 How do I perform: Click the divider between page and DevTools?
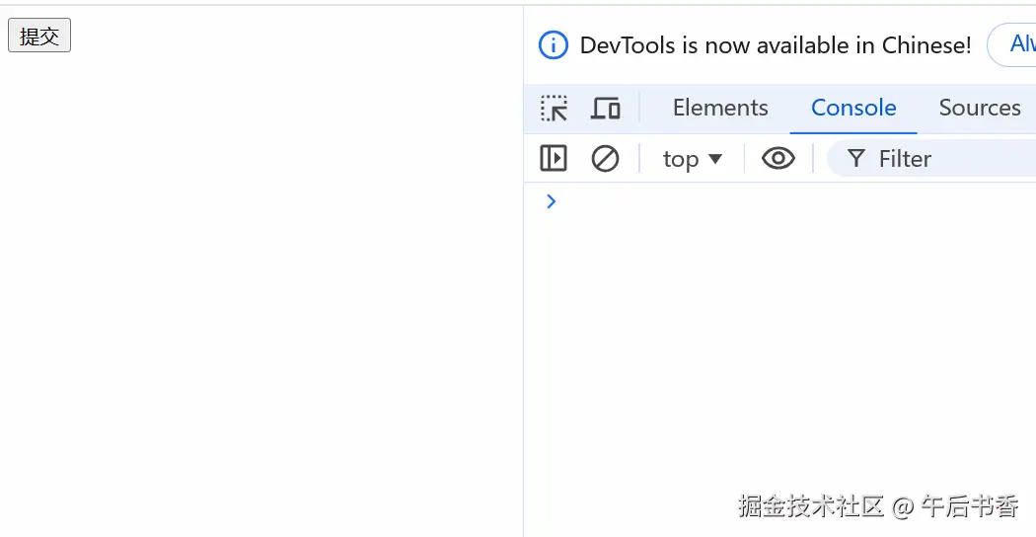pyautogui.click(x=523, y=296)
